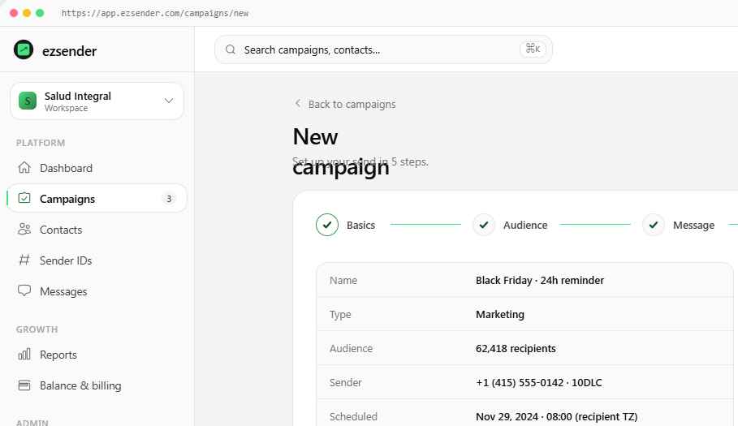Viewport: 738px width, 426px height.
Task: Switch to the Audience step
Action: click(510, 225)
